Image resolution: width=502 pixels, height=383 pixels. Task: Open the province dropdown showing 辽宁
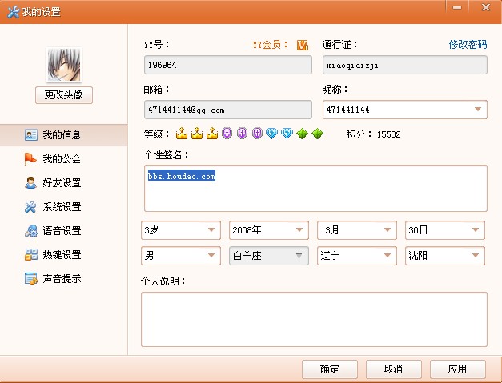coord(357,256)
